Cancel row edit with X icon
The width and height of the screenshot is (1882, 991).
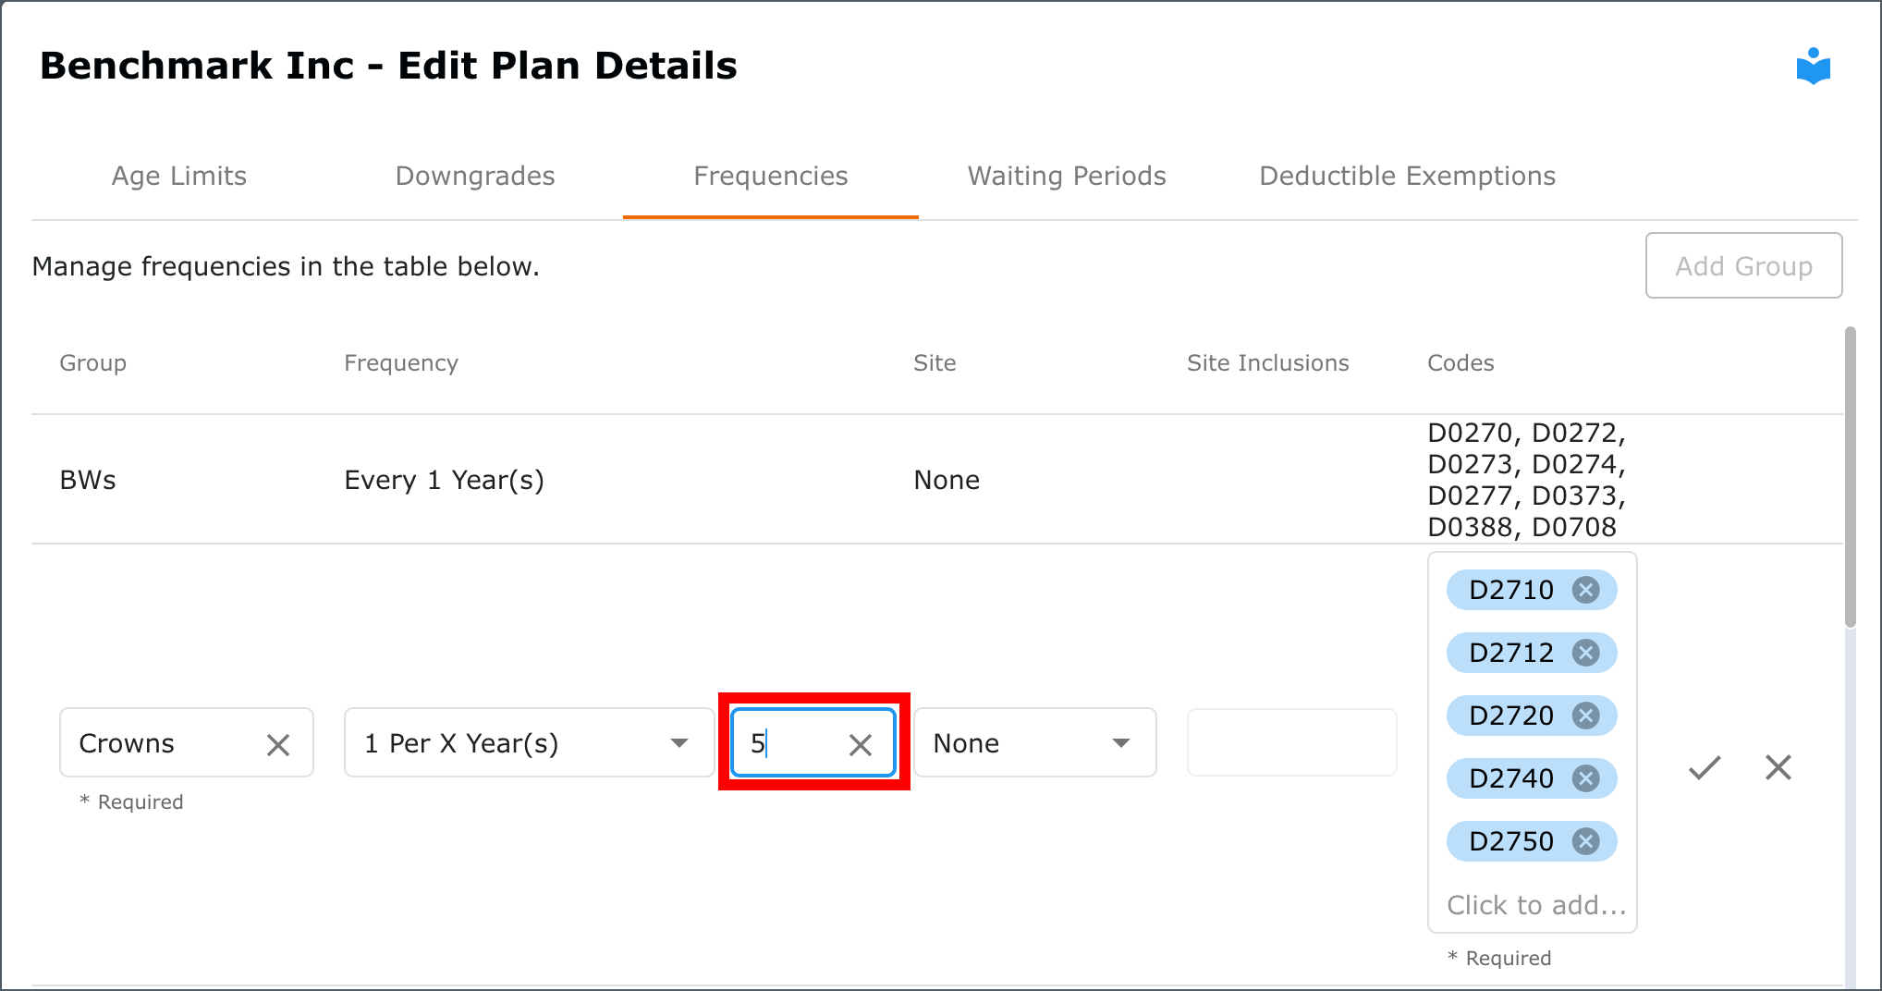tap(1778, 767)
